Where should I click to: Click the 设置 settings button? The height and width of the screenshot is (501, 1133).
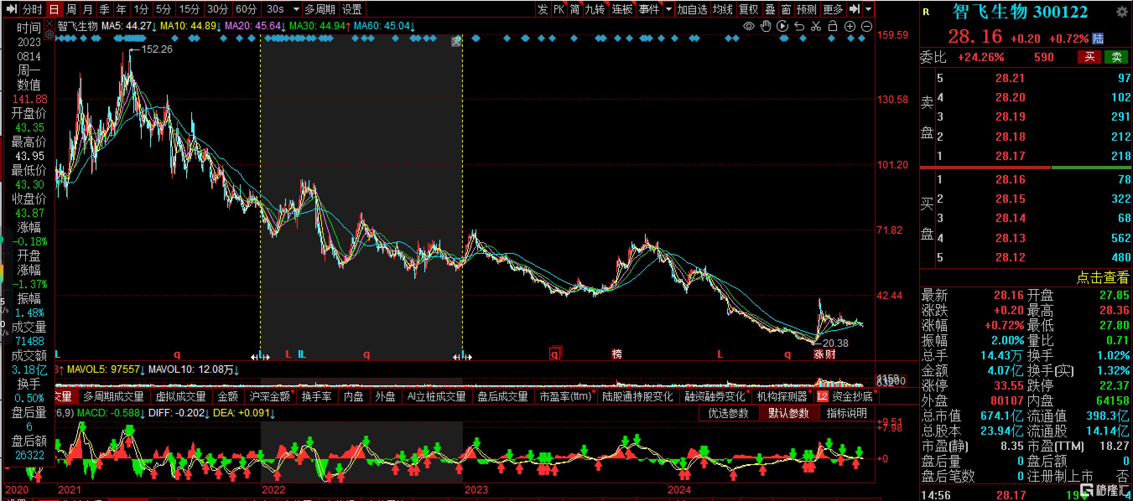tap(352, 9)
